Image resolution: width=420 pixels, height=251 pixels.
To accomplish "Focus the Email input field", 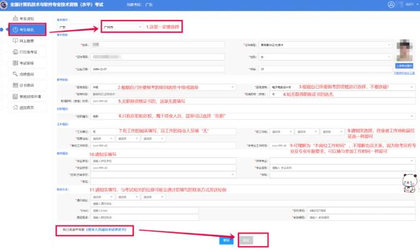I will [145, 210].
